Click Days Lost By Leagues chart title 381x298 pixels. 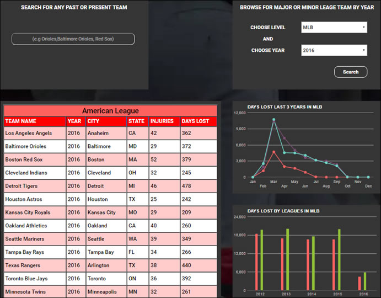(283, 211)
